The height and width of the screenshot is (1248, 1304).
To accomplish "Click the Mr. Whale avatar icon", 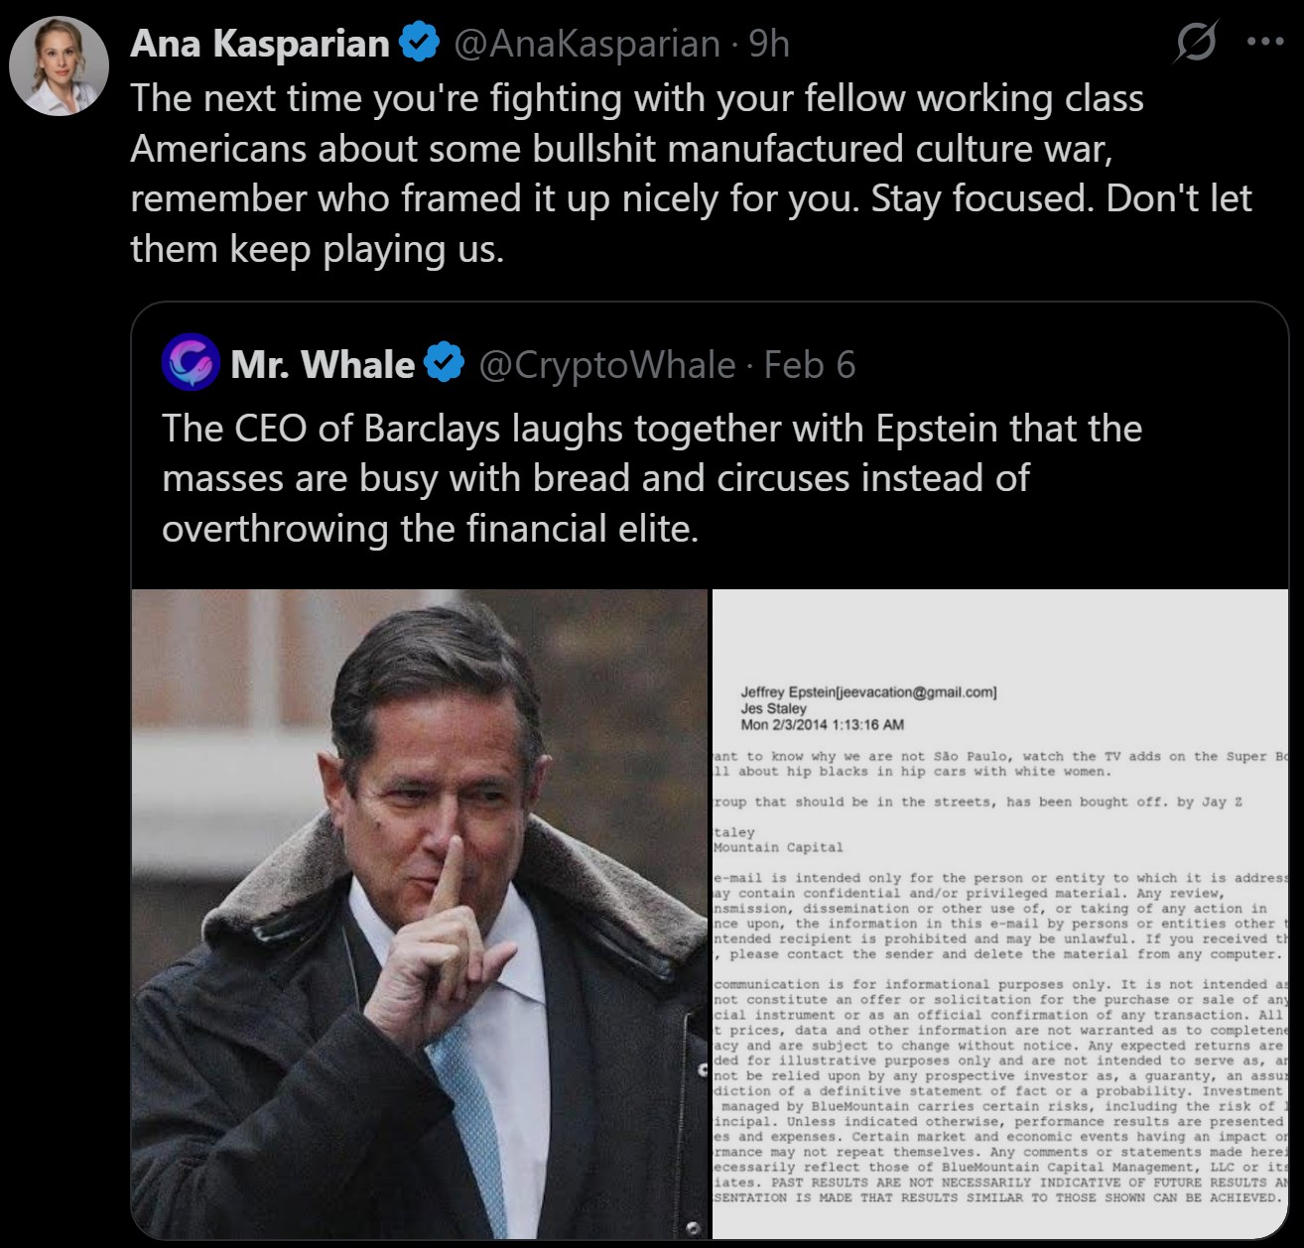I will click(x=191, y=363).
